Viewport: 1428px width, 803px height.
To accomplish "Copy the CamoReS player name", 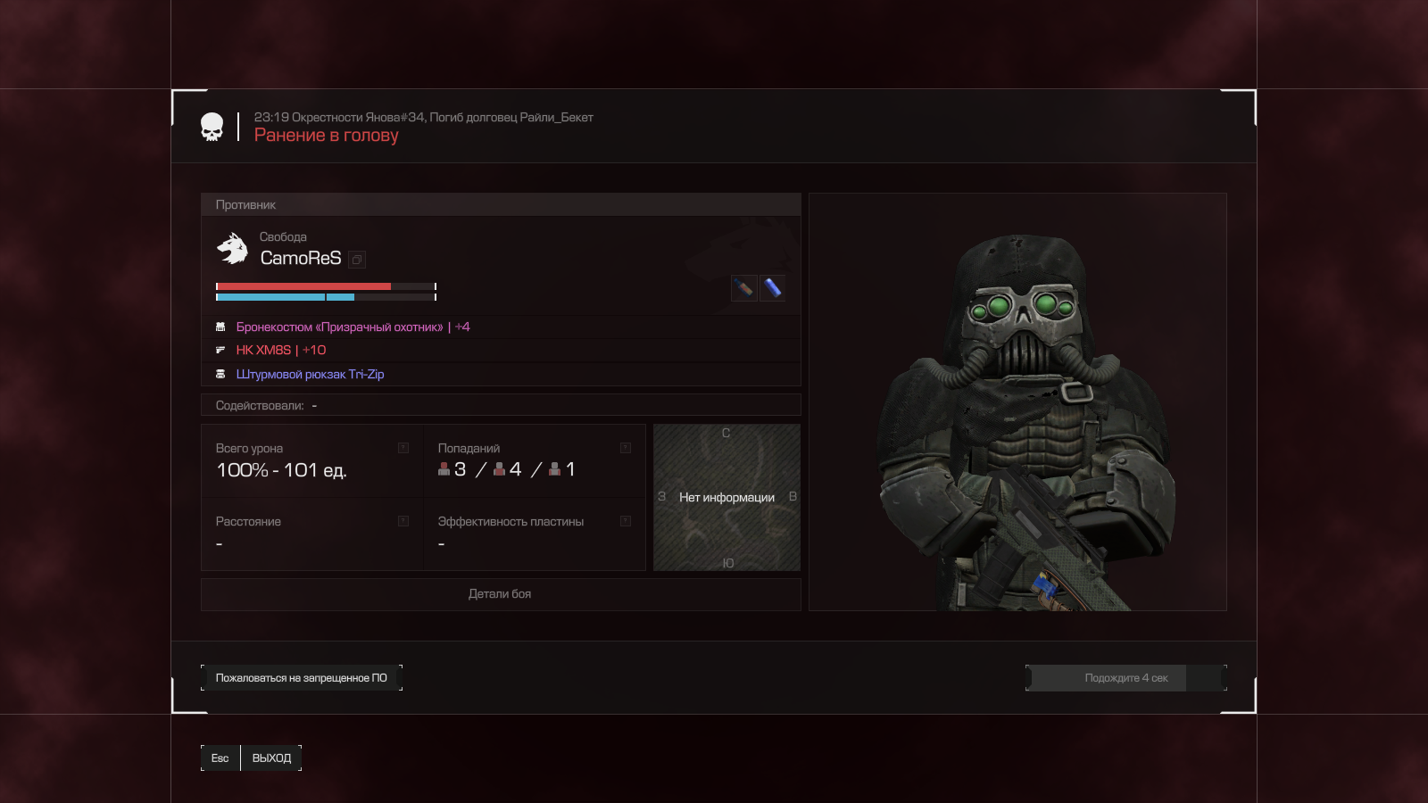I will click(357, 260).
